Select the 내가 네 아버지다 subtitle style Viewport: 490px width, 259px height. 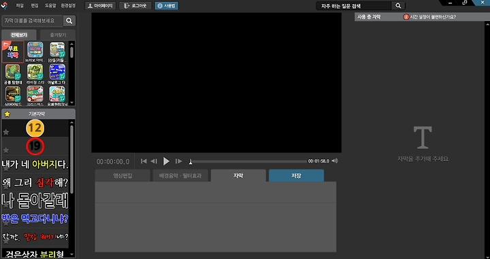35,165
